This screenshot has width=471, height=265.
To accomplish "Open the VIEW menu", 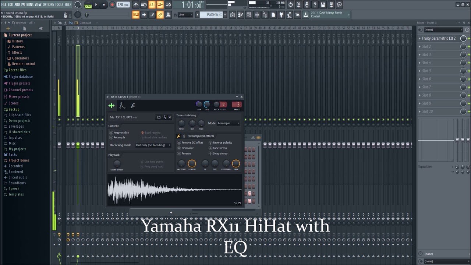I will [38, 4].
